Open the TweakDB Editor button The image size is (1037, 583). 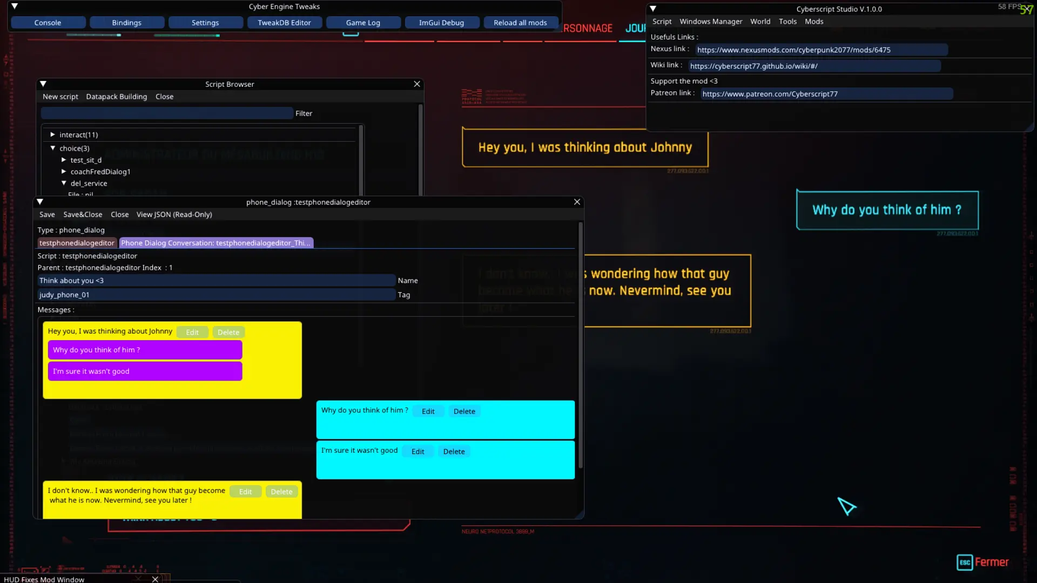click(x=284, y=23)
